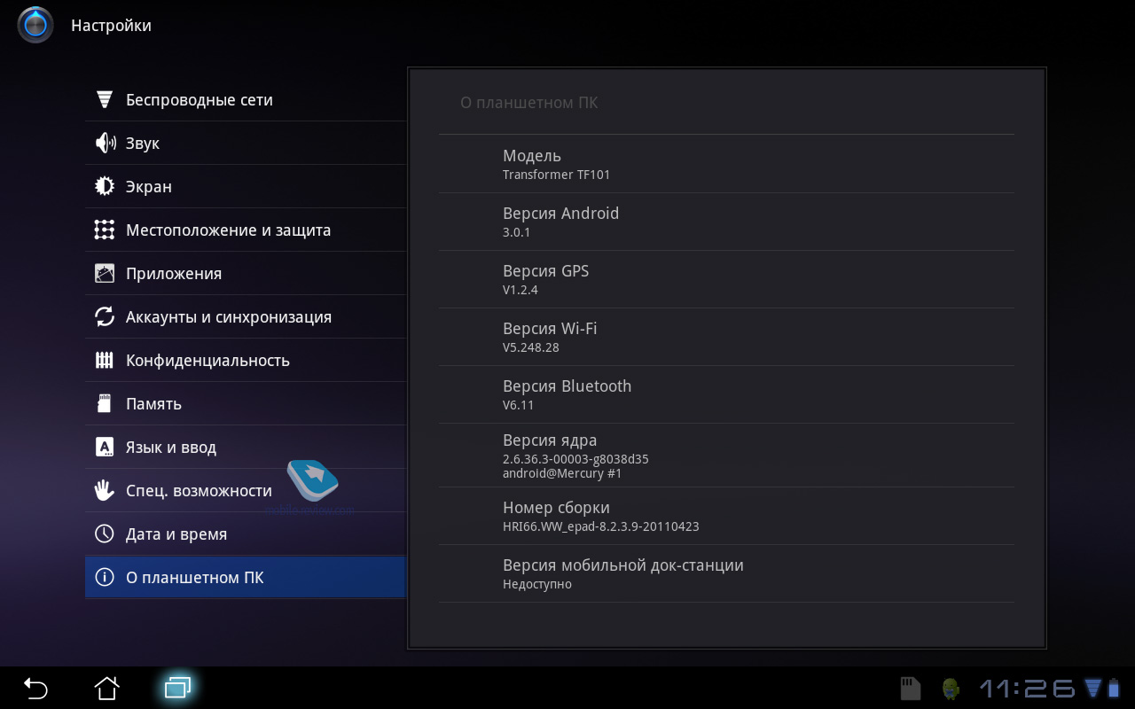Tap Версия GPS V1.2.4 row

click(x=726, y=279)
